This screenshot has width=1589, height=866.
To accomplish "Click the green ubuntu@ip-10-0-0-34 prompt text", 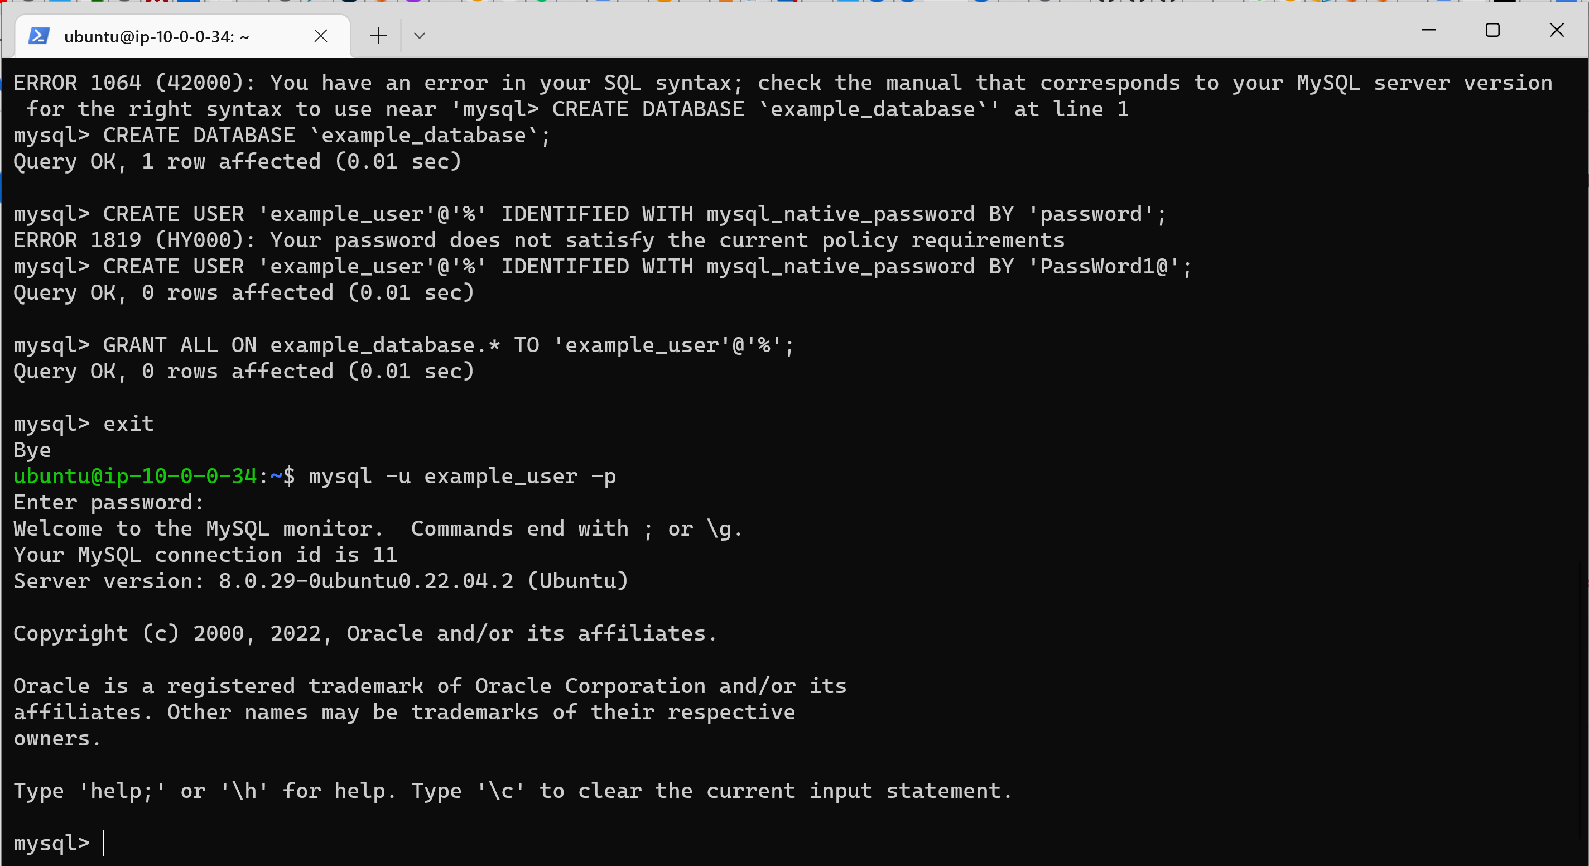I will click(134, 476).
